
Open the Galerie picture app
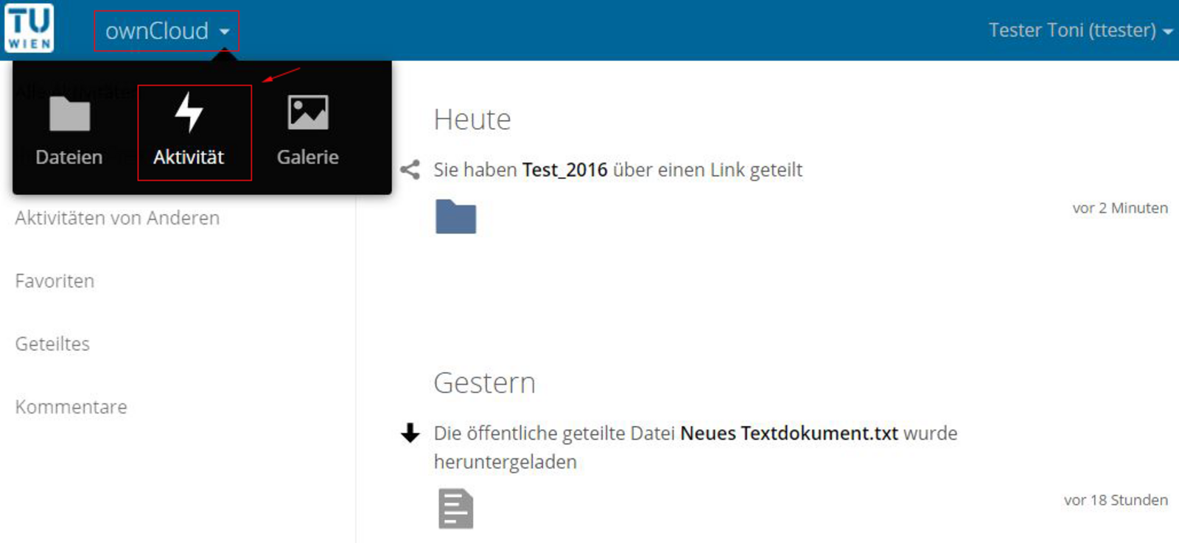(x=308, y=132)
